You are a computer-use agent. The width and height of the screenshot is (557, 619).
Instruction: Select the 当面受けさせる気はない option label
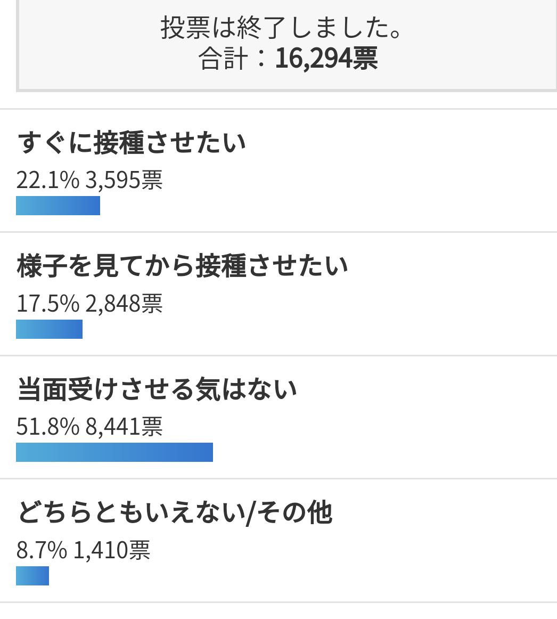(157, 389)
